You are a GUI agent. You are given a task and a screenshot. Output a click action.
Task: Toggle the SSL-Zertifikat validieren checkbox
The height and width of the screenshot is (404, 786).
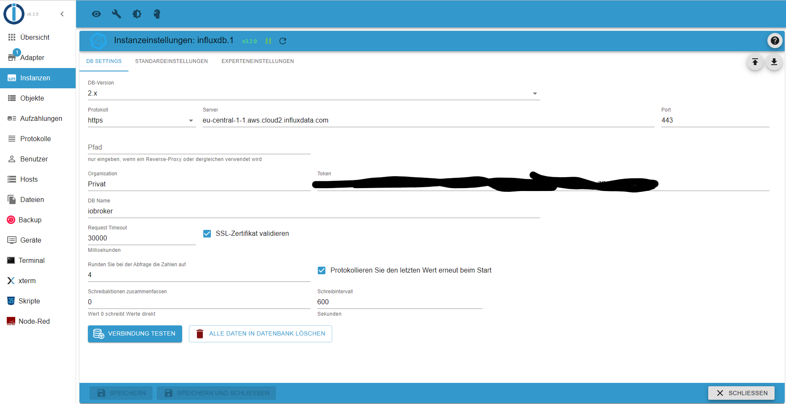[x=207, y=234]
